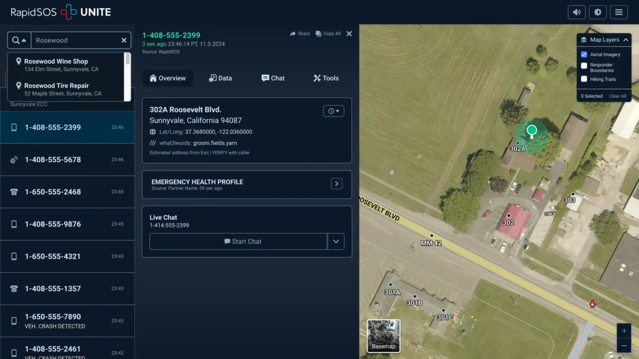Clear the Rosewood search text with the X
Screen dimensions: 639x359
click(122, 40)
